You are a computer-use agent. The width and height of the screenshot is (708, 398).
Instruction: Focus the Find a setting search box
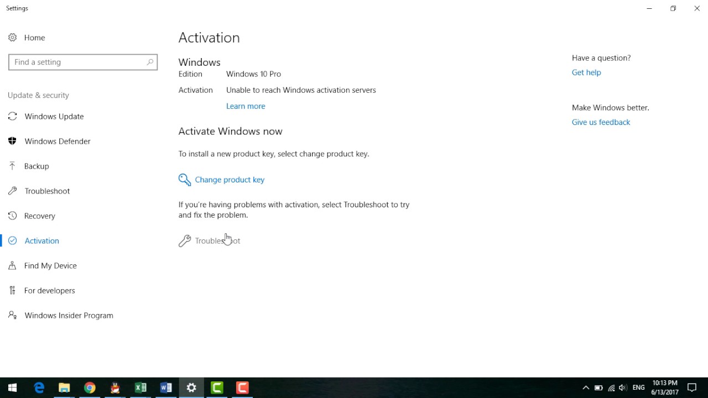[x=83, y=62]
